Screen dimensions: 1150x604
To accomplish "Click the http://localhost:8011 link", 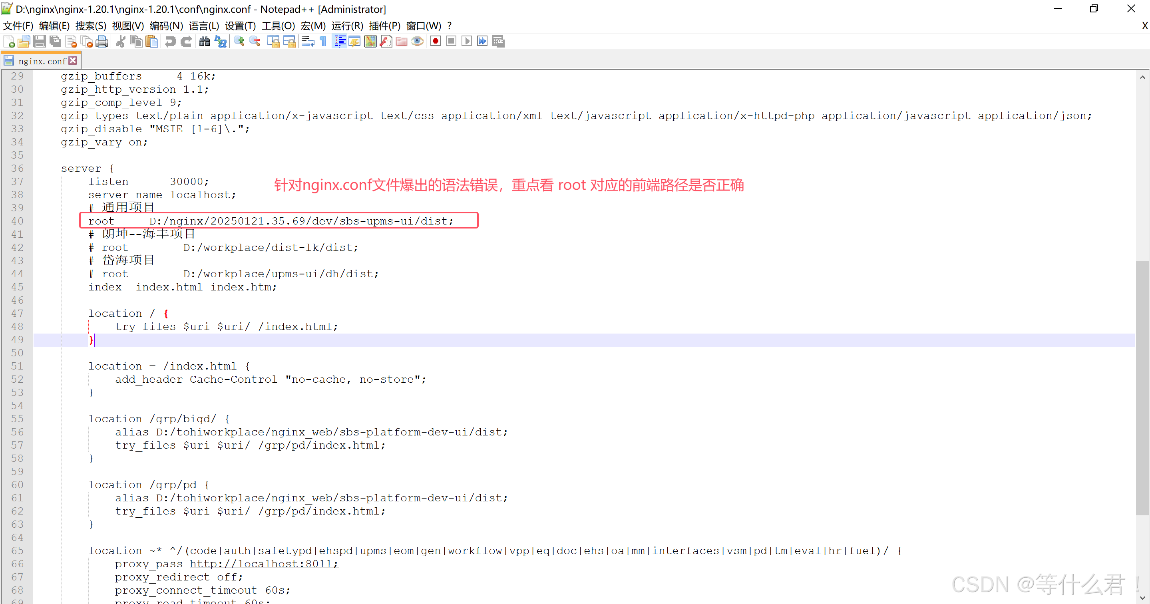I will pos(264,564).
